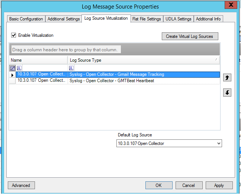Click the Advanced button

[21, 185]
